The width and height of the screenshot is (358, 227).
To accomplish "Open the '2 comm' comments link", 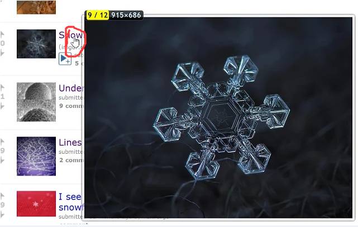I will tap(71, 160).
